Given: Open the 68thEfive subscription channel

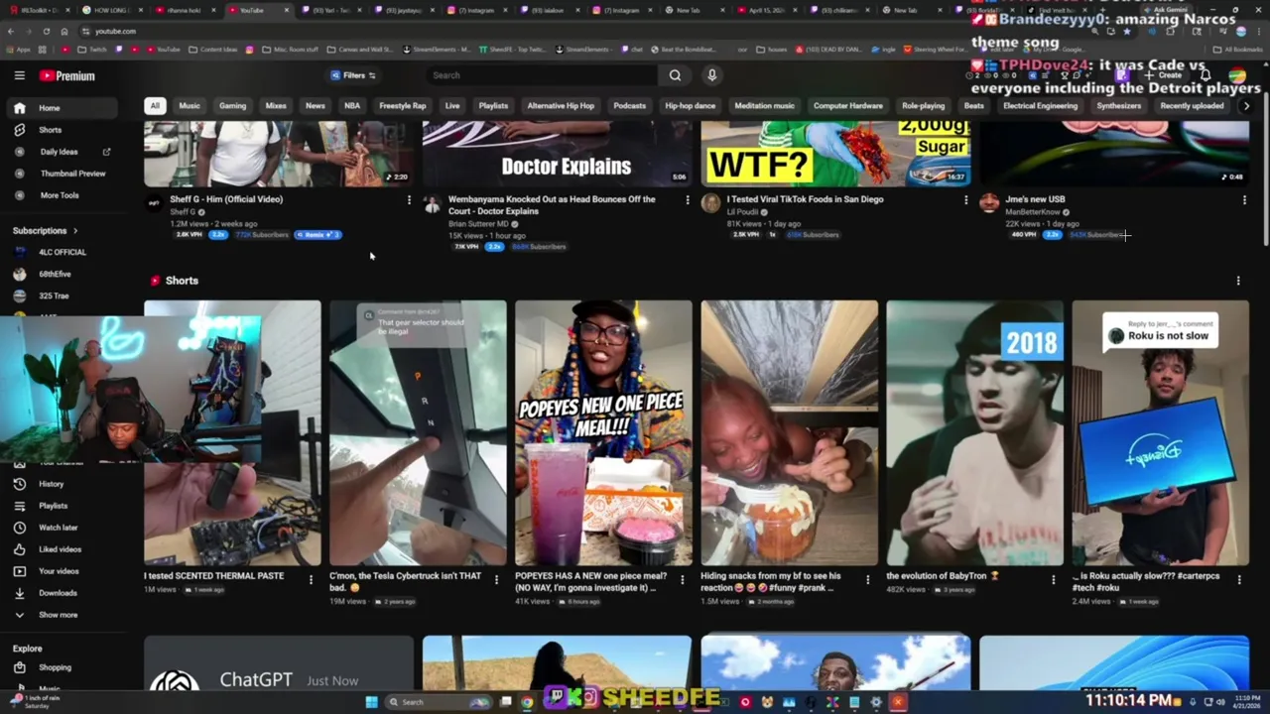Looking at the screenshot, I should pos(64,274).
